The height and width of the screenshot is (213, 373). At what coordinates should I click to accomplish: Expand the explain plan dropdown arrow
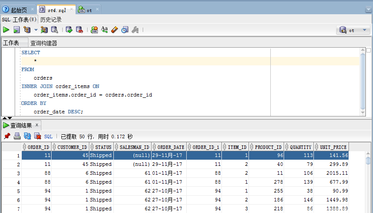(36, 30)
